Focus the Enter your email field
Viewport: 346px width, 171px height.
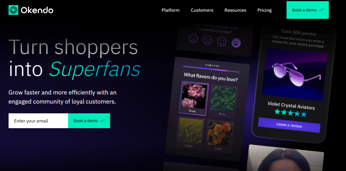point(38,121)
